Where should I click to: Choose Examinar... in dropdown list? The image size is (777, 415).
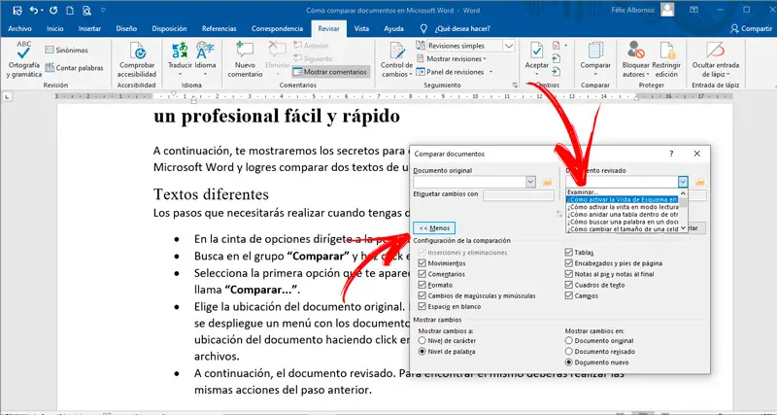pos(624,191)
